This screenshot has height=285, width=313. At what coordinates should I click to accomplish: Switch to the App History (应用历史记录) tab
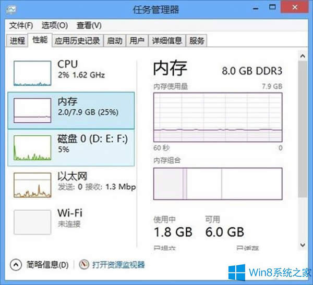(x=77, y=41)
